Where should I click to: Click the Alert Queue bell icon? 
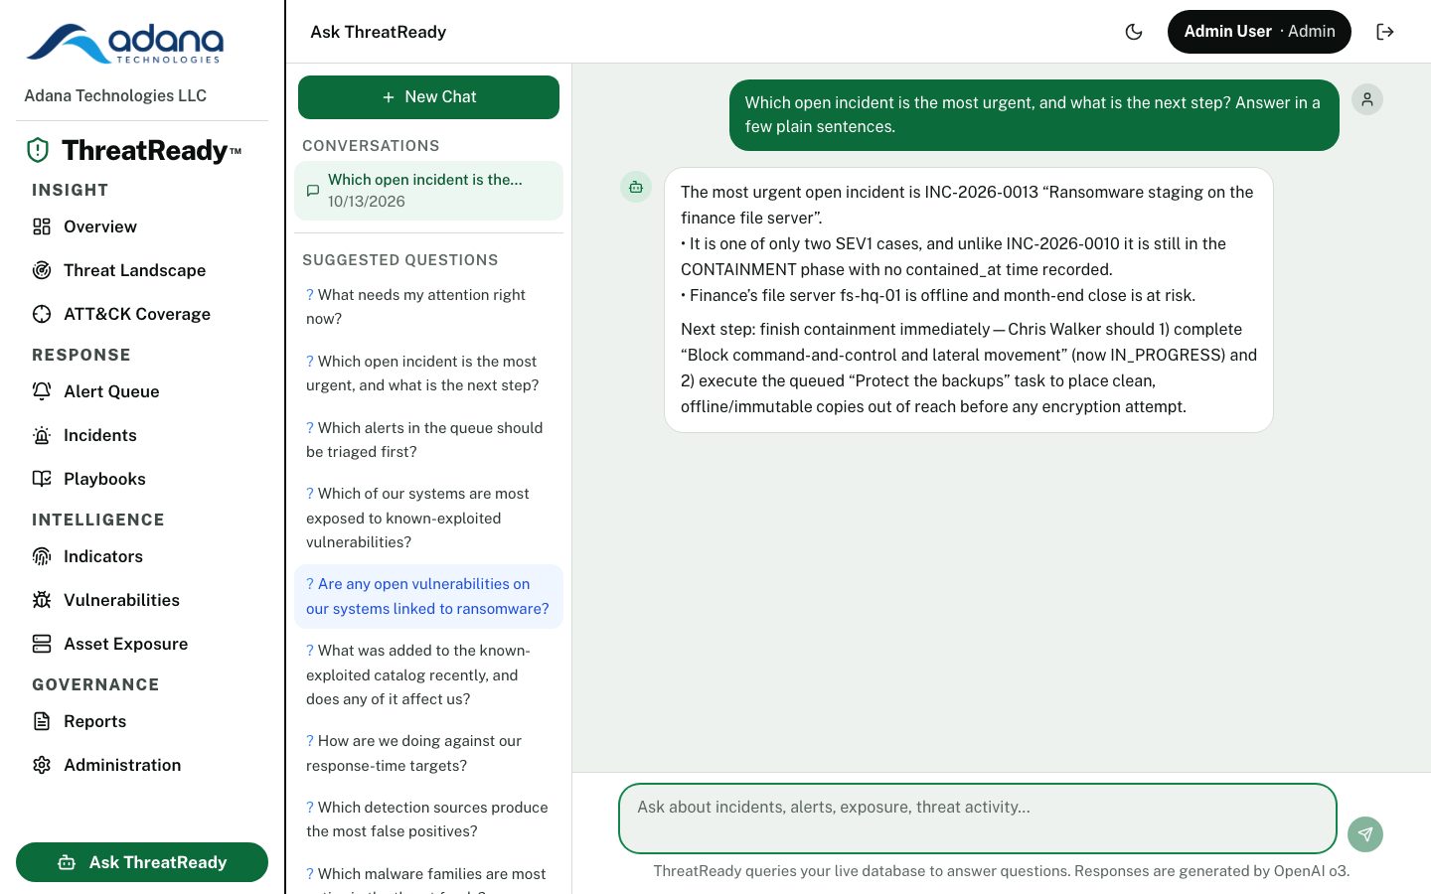tap(42, 391)
